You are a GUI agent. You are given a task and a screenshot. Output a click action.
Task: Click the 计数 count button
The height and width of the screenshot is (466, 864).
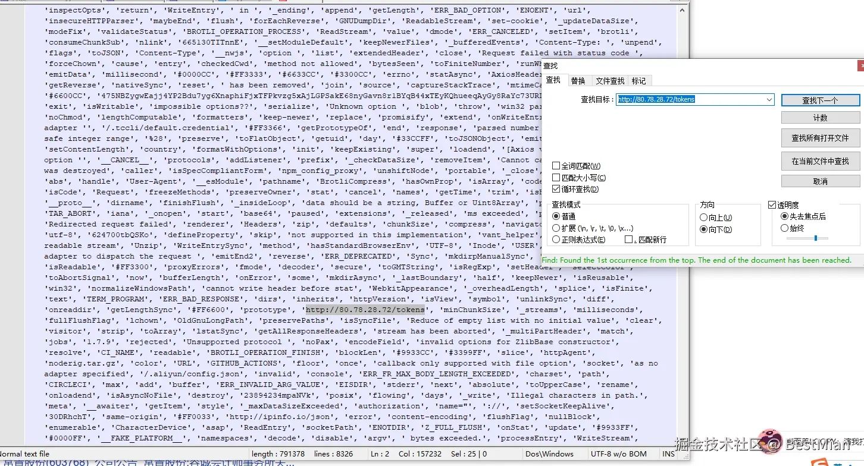[x=820, y=118]
